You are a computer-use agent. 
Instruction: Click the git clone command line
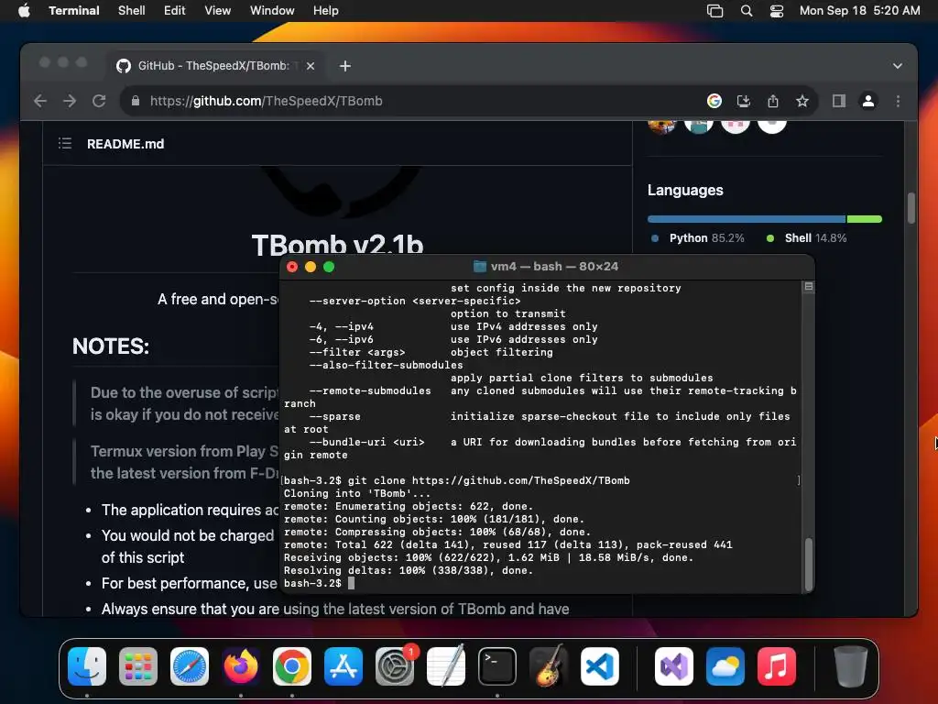tap(456, 480)
